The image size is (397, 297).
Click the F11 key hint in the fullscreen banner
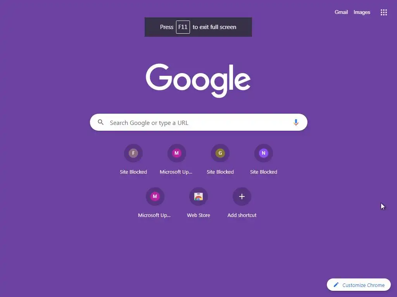click(x=183, y=27)
